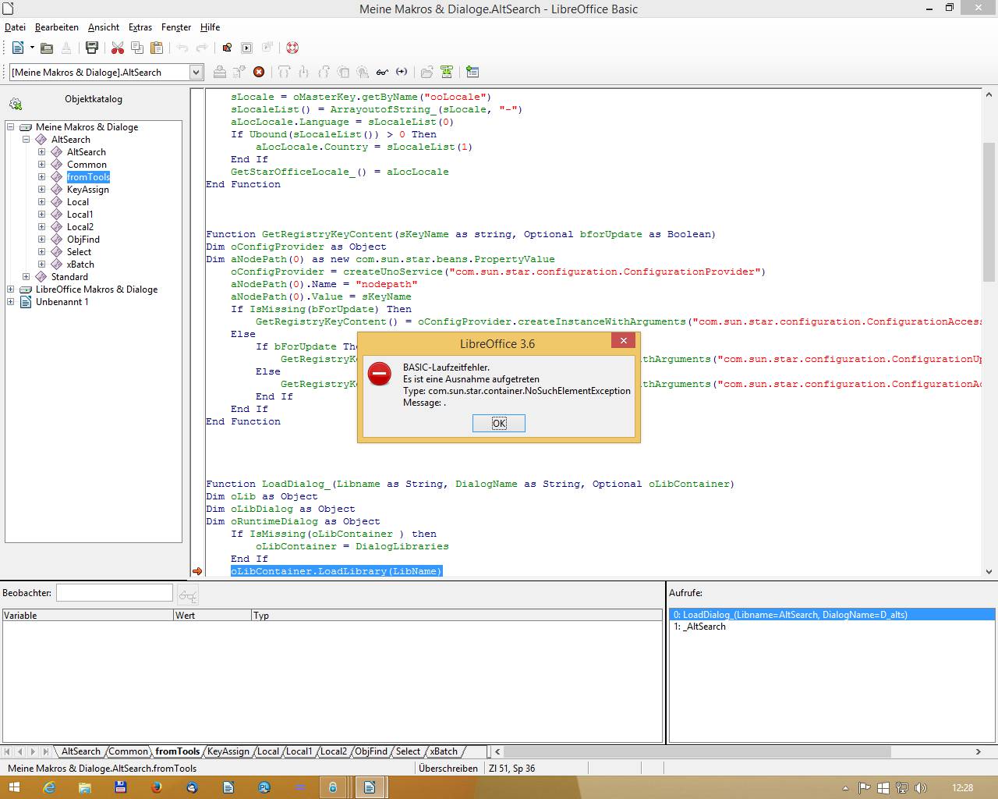The image size is (998, 799).
Task: Click the Wert column header
Action: click(x=212, y=616)
